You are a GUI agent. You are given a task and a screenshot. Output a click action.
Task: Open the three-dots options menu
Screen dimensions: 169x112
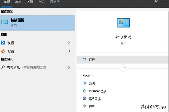[x=165, y=2]
